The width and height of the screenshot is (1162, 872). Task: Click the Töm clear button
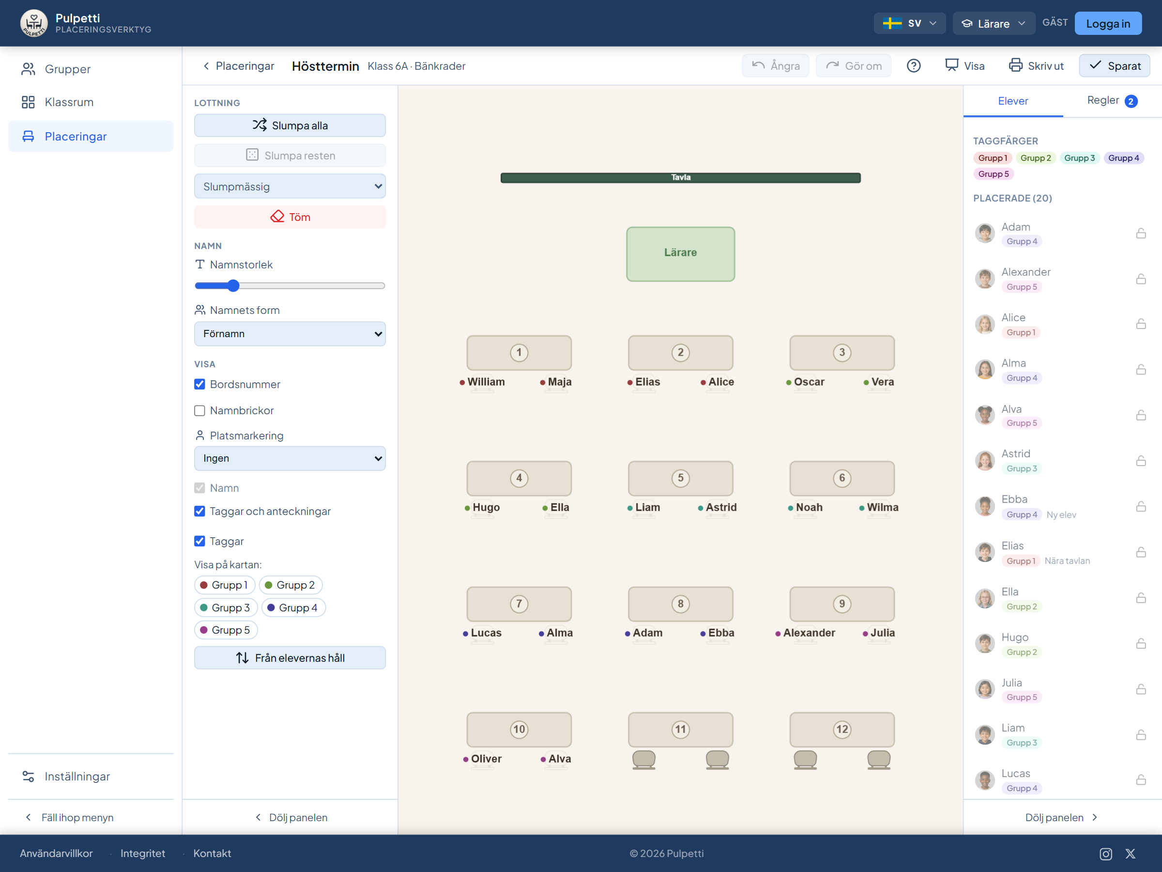point(290,217)
